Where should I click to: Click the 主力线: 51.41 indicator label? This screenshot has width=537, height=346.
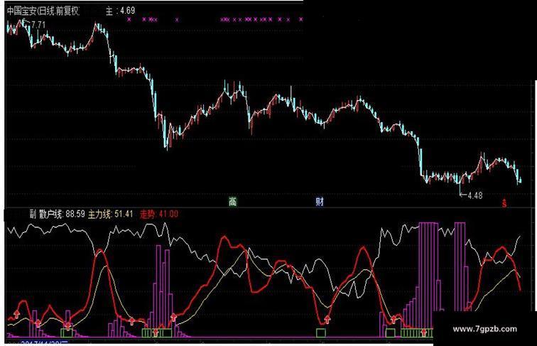pos(111,215)
